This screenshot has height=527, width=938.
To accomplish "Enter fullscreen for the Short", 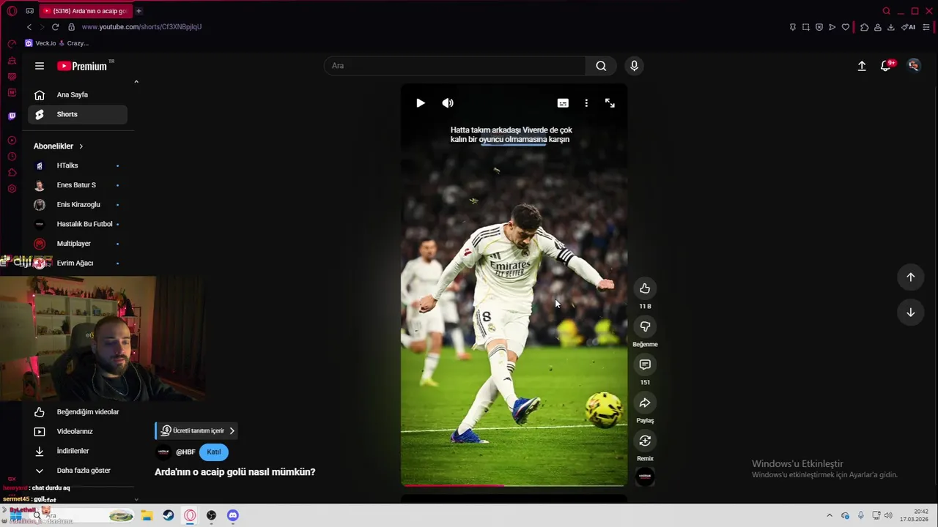I will [x=610, y=103].
